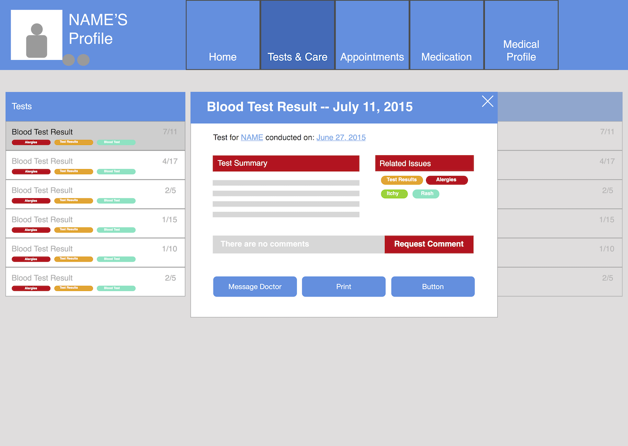Select the Itchy tag in Related Issues
Viewport: 628px width, 446px height.
[x=394, y=193]
